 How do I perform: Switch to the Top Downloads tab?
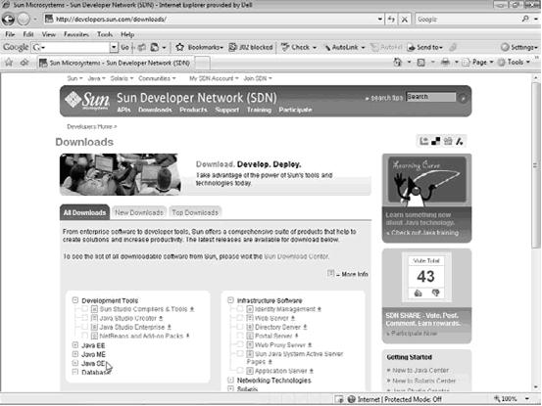point(195,212)
